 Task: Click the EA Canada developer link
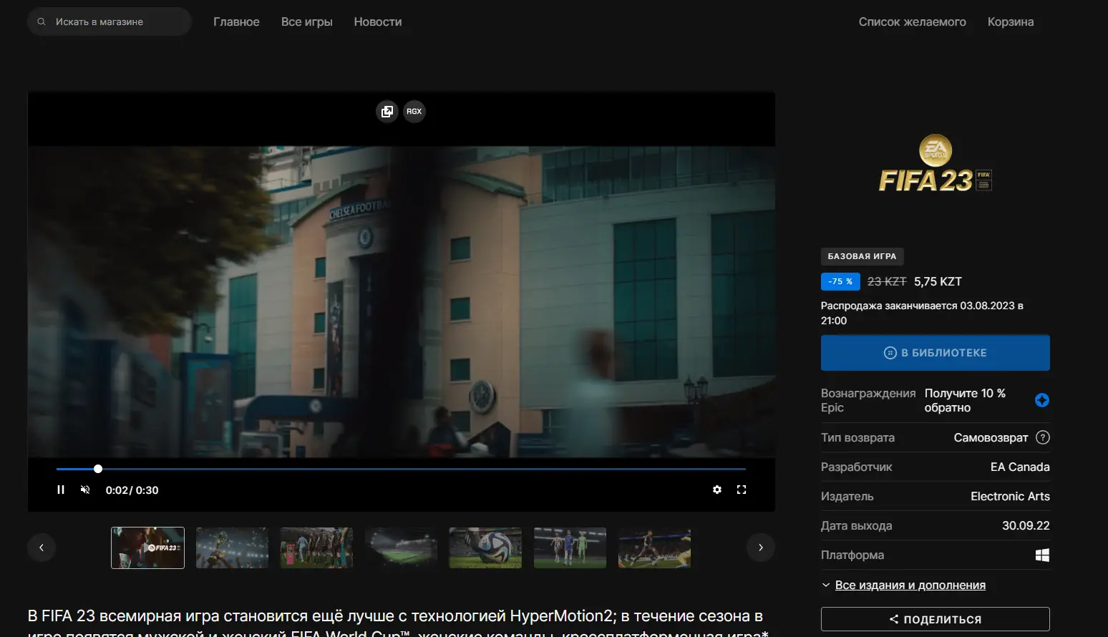(1020, 467)
